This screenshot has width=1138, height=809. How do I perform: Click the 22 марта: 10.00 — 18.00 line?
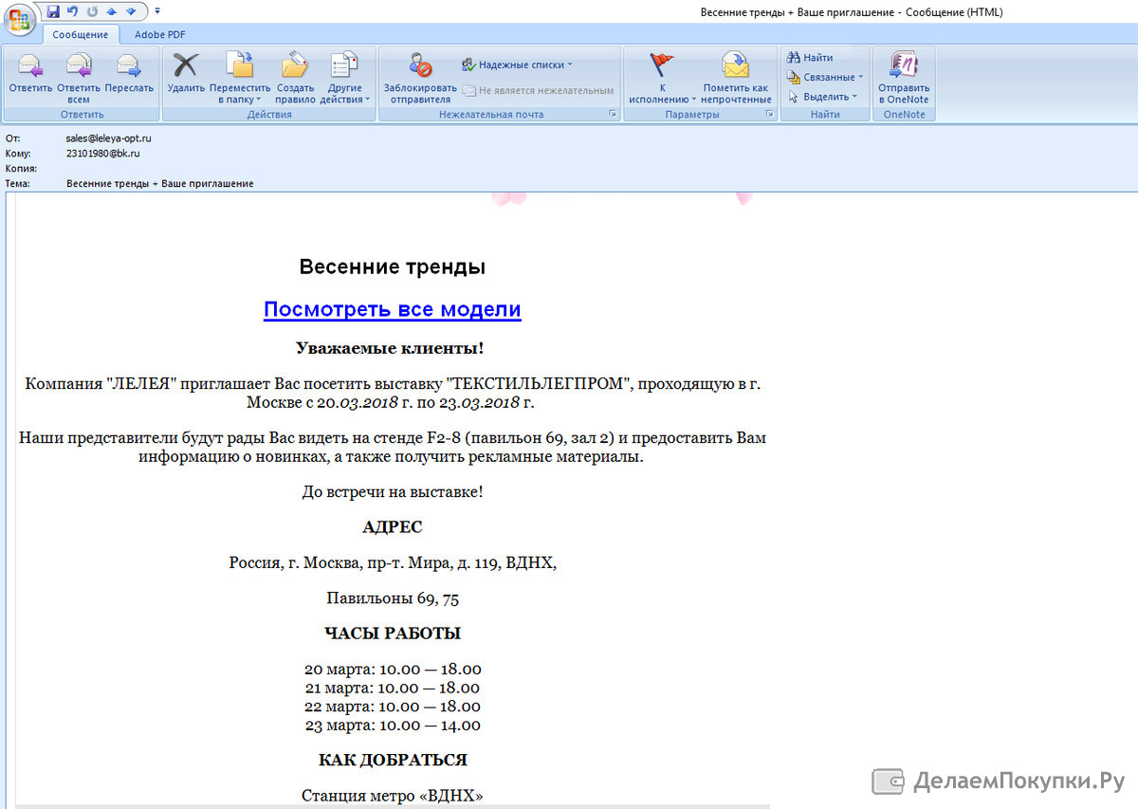point(393,707)
